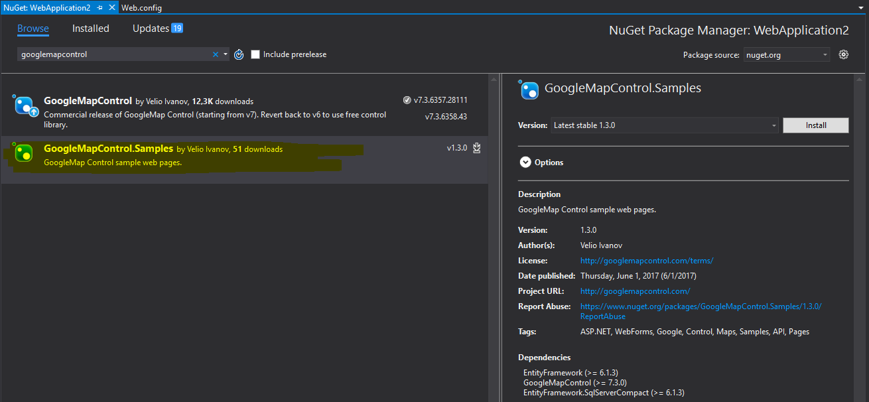Open the googlemapcontrol.com/terms license link
The height and width of the screenshot is (402, 869).
pos(647,261)
